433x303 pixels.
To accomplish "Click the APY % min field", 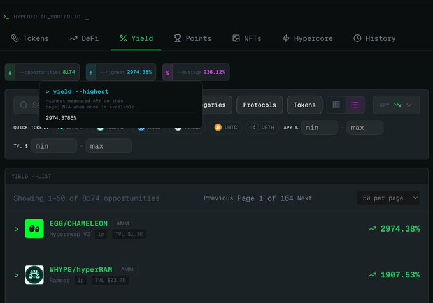I will tap(320, 128).
